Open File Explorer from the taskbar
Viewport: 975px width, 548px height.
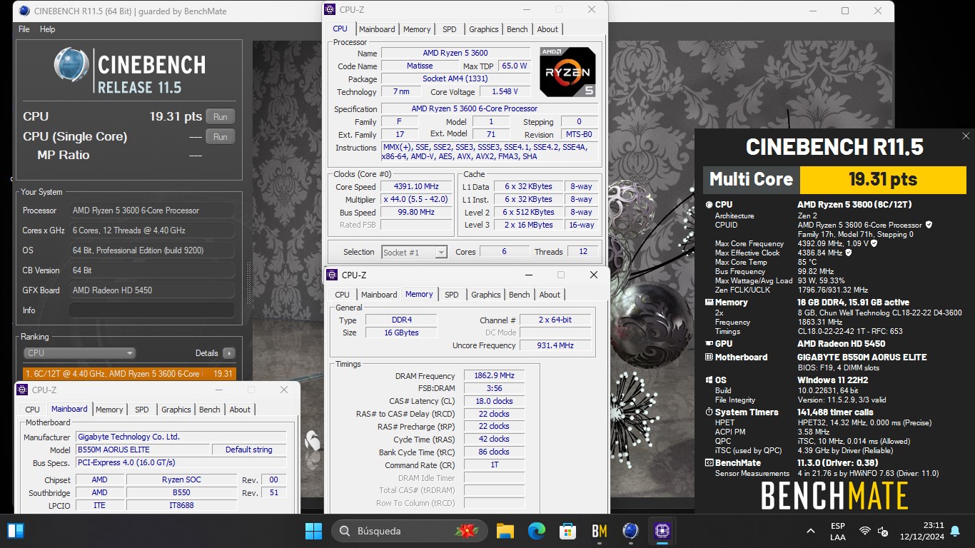[505, 531]
